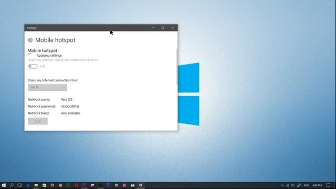Open the Windows Start menu
This screenshot has height=189, width=336.
click(x=4, y=185)
